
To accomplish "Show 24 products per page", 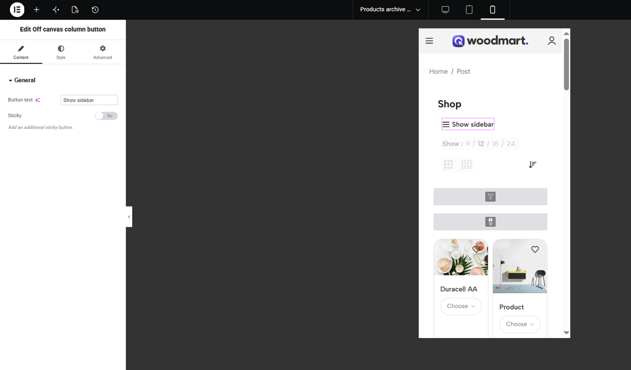I will click(511, 144).
